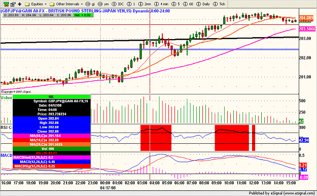This screenshot has height=196, width=317.
Task: Click the plus crosshair icon
Action: coord(20,4)
